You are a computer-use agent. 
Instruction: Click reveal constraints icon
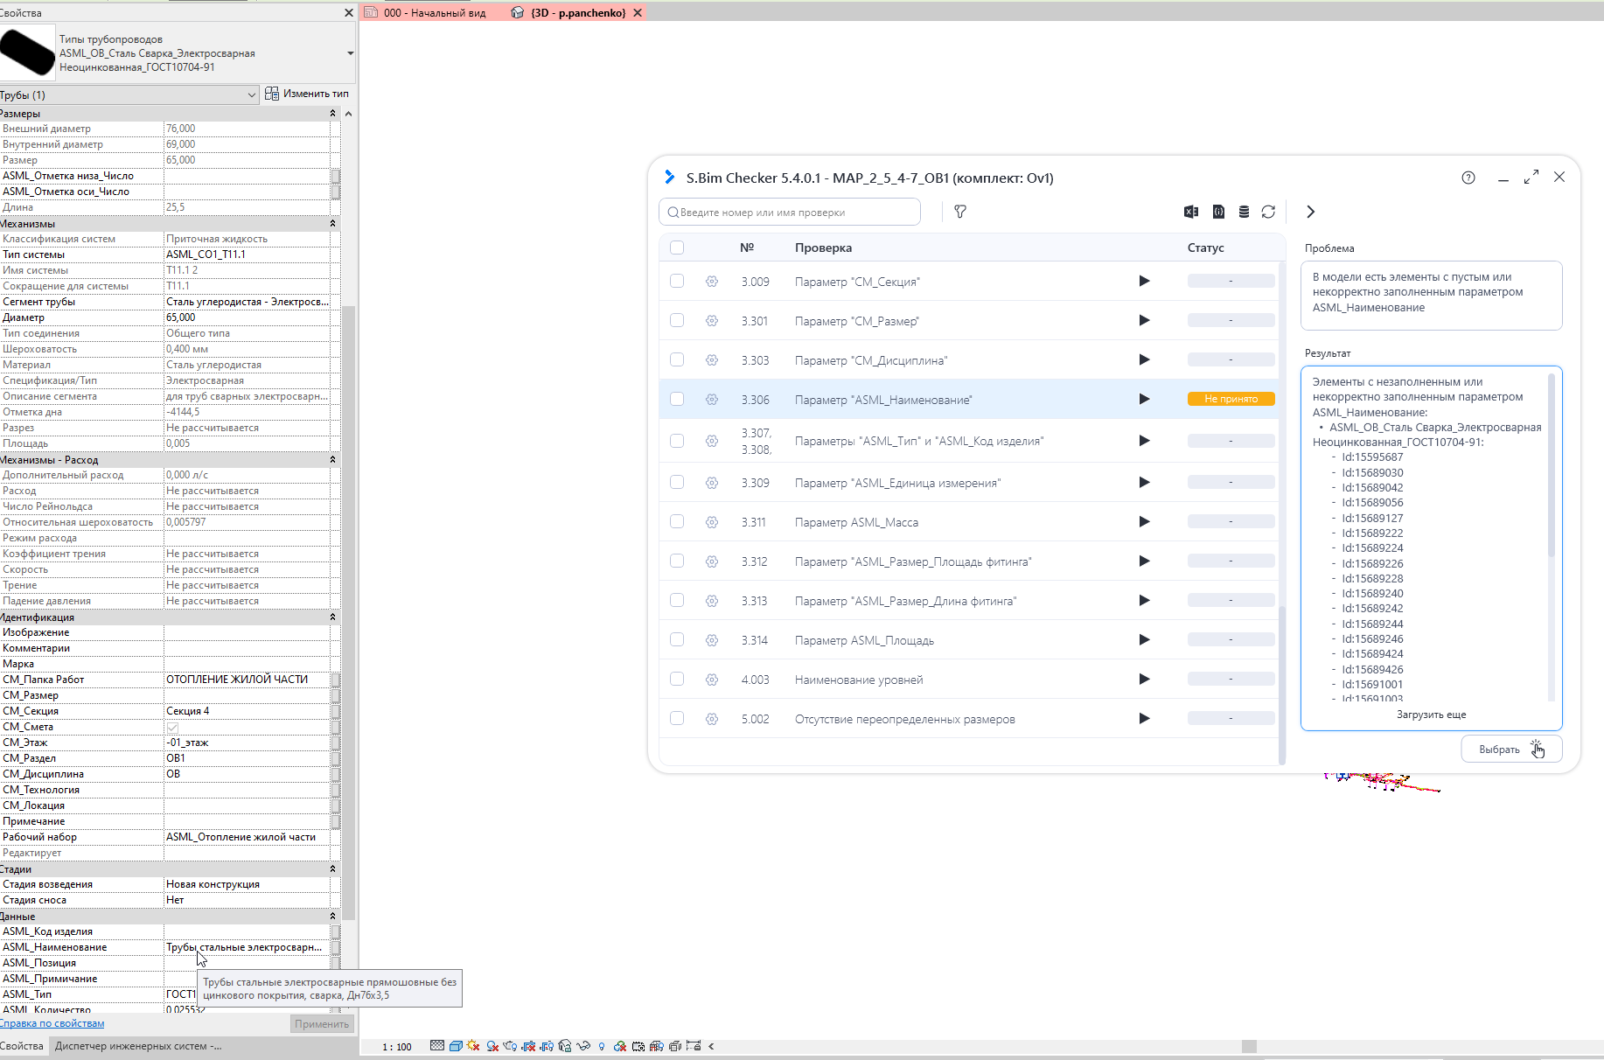pos(694,1046)
